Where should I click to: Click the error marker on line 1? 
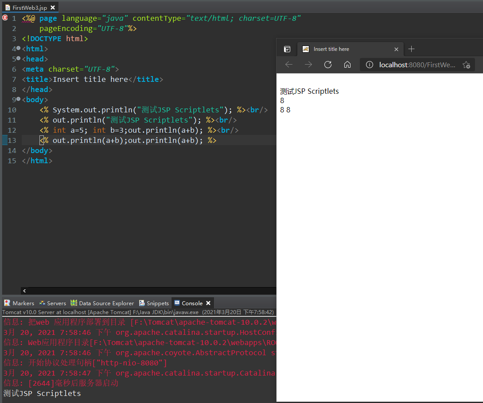click(x=5, y=18)
